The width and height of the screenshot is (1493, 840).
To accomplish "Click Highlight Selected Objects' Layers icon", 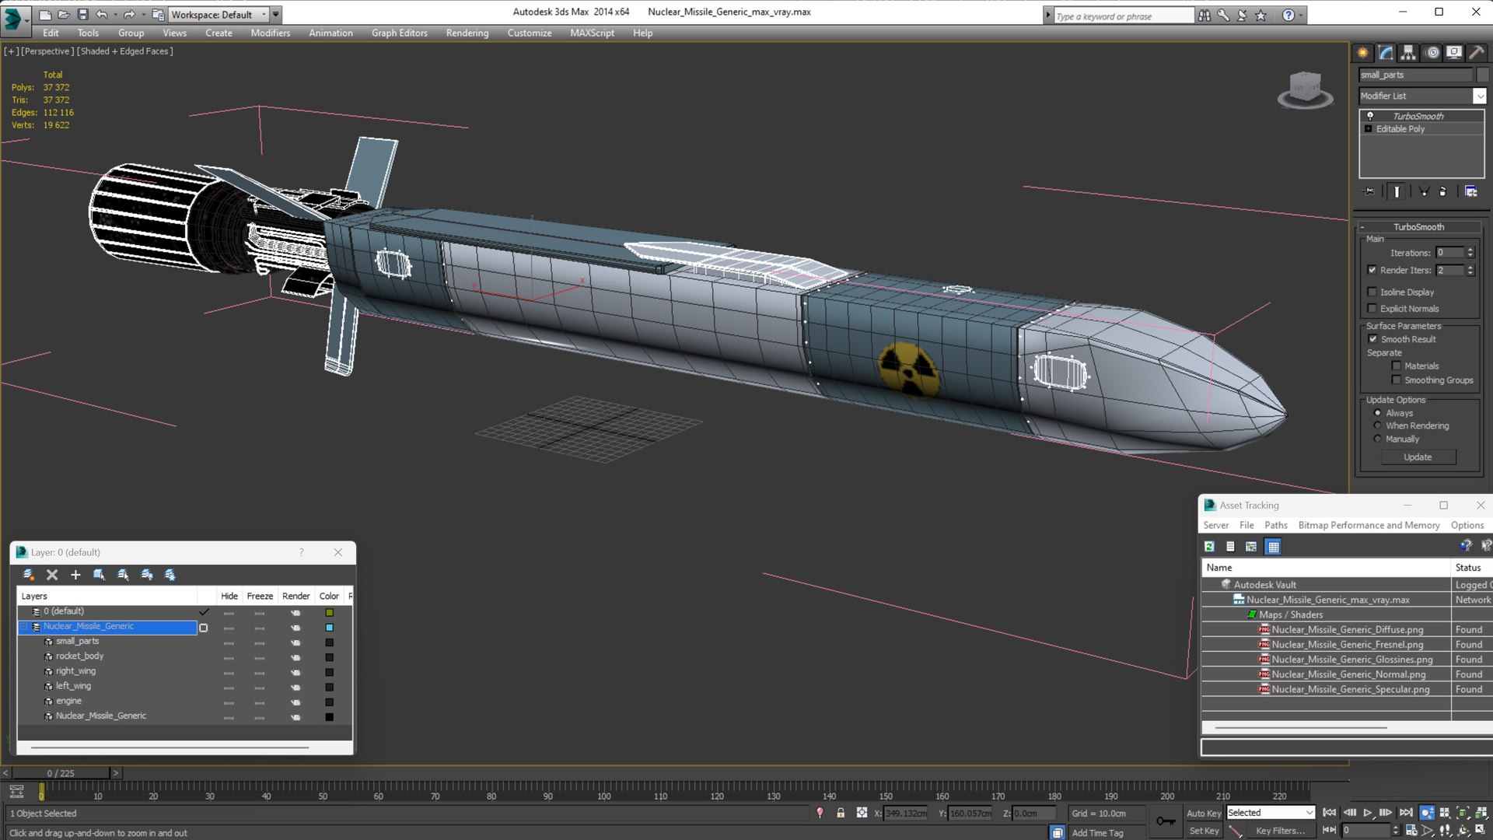I will pyautogui.click(x=123, y=575).
